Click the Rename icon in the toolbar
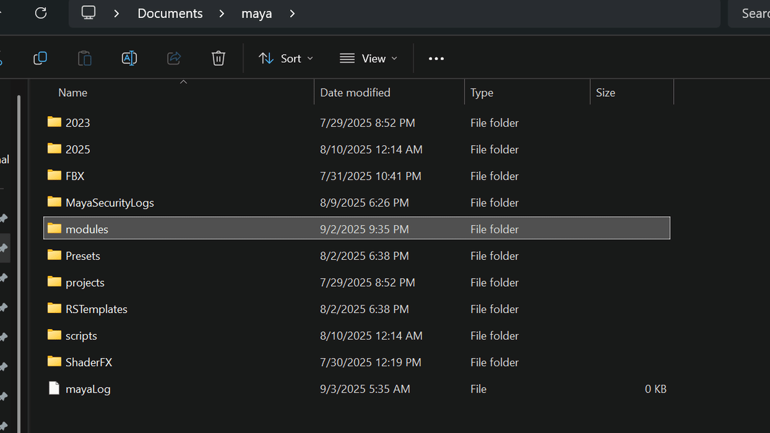Screen dimensions: 770x433 click(x=129, y=58)
